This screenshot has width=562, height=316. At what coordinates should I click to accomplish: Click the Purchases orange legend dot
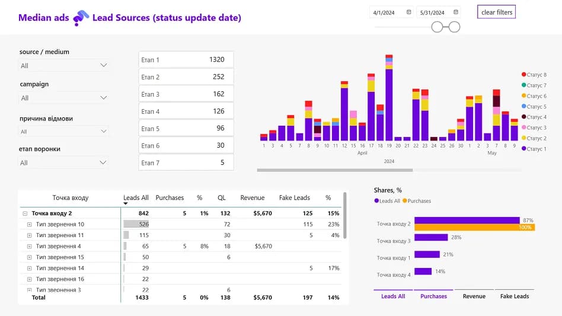[x=405, y=201]
